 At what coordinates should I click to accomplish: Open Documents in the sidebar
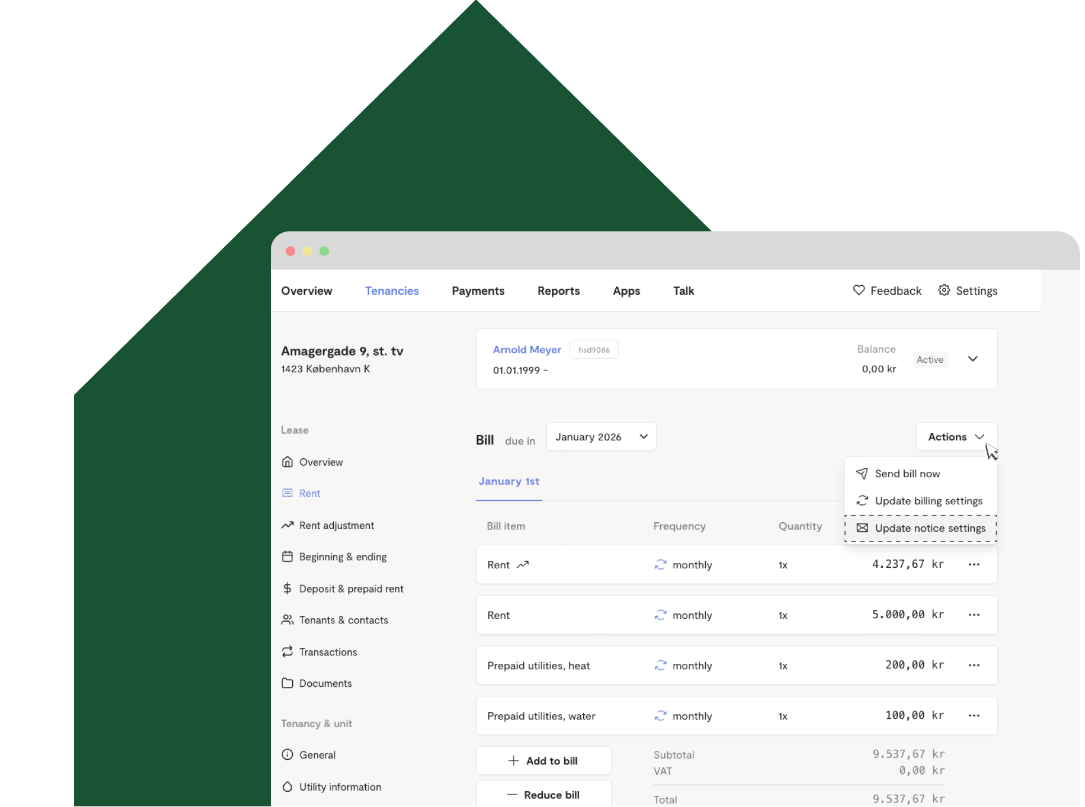coord(325,683)
